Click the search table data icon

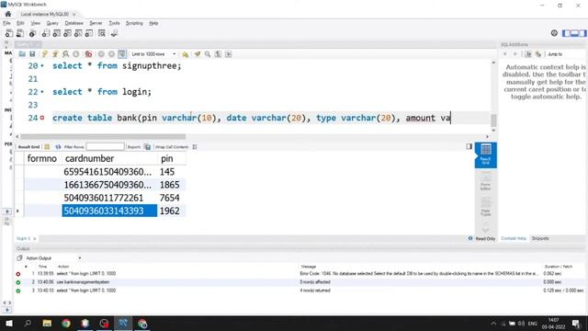click(x=102, y=34)
